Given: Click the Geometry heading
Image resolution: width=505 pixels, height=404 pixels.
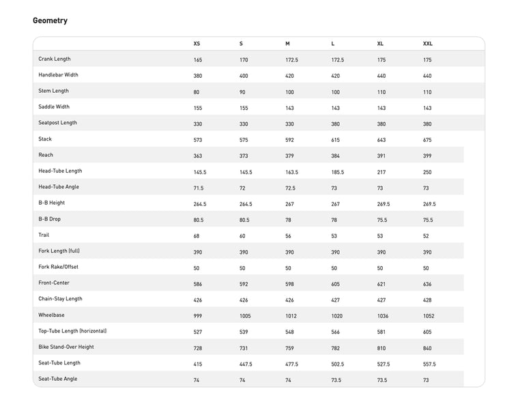Looking at the screenshot, I should pos(50,20).
